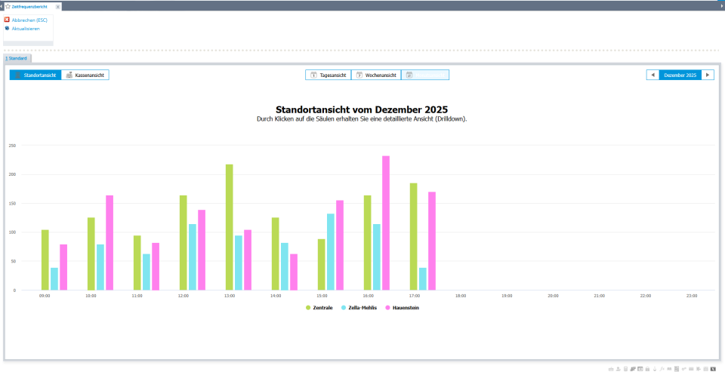Click the star icon on Zeitfrequenzbericht tab

(x=8, y=6)
